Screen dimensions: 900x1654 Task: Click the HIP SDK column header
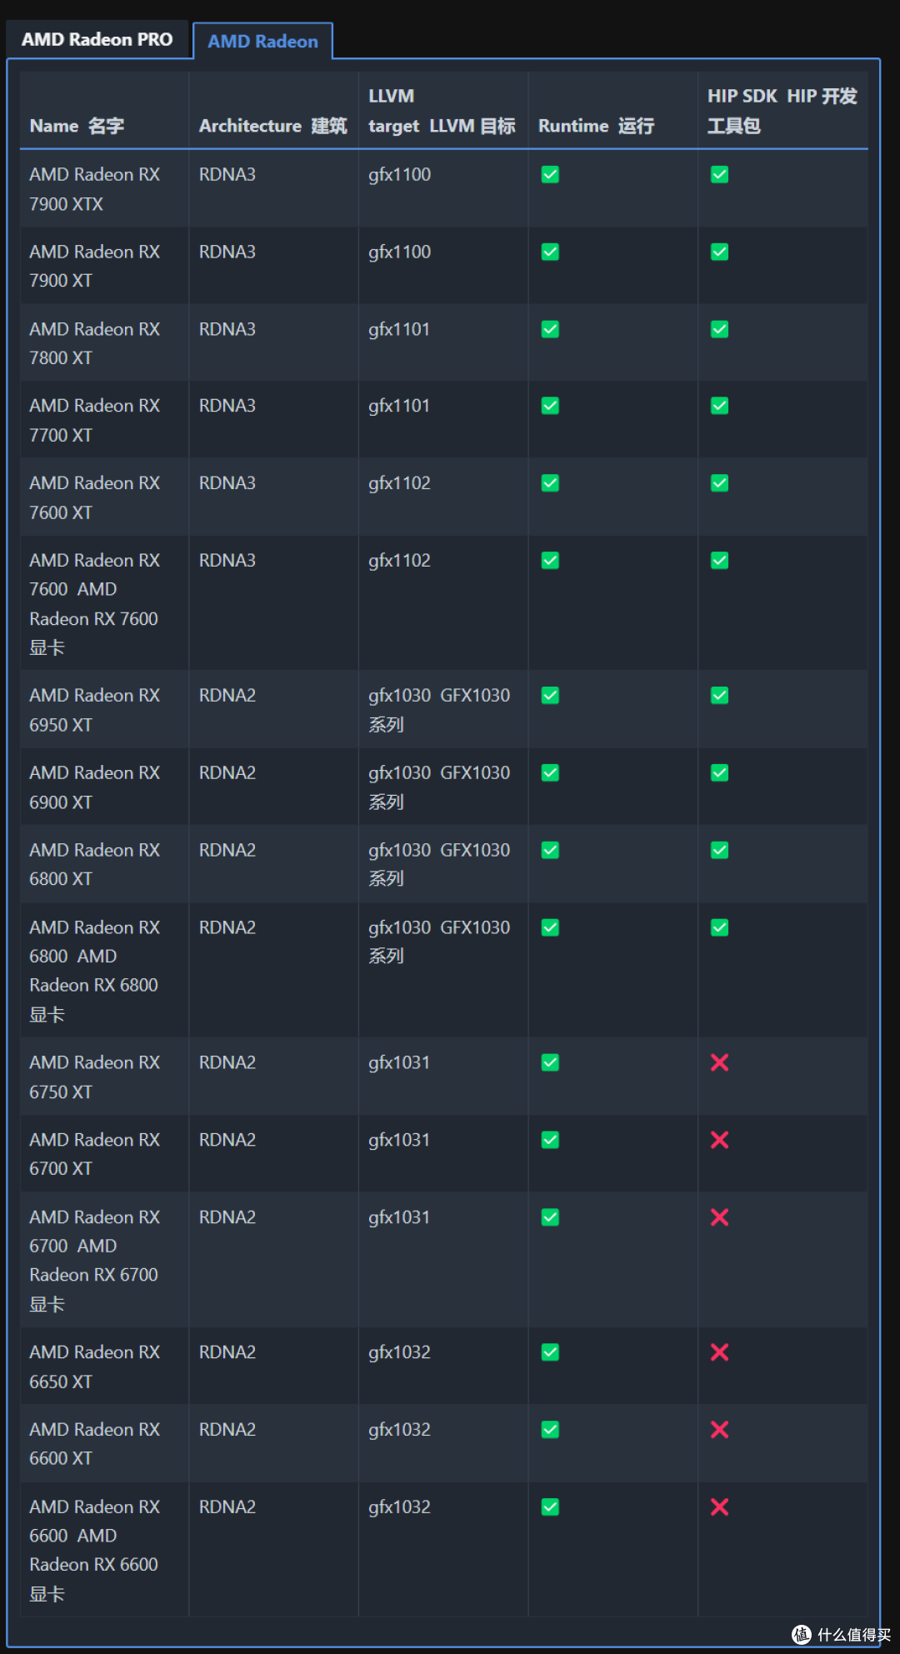[x=782, y=111]
